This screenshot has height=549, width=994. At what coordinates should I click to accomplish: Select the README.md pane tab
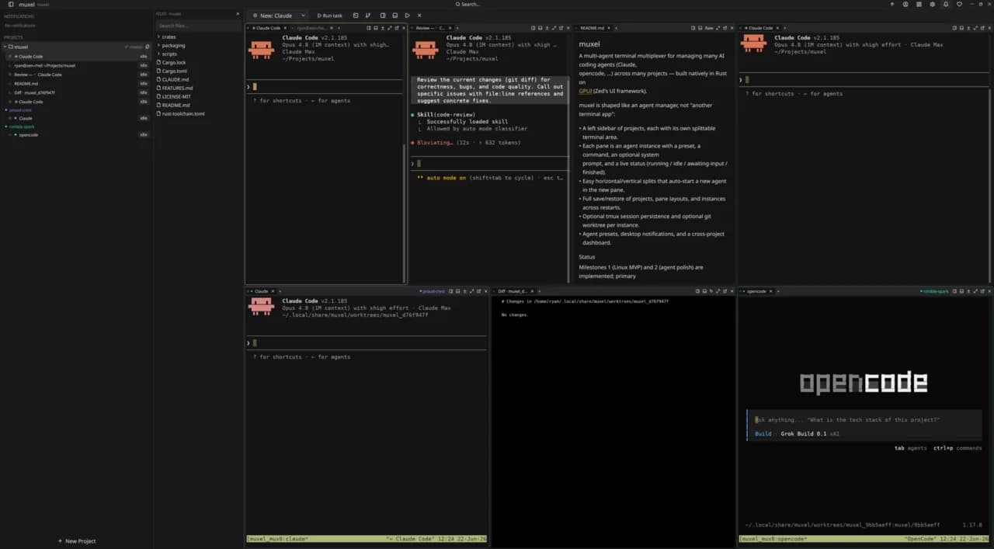pos(593,28)
